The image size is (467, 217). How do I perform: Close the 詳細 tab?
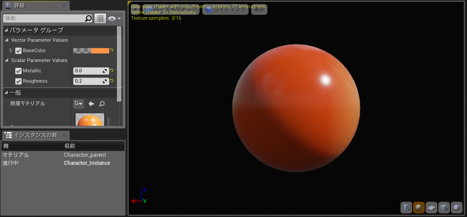(x=64, y=5)
